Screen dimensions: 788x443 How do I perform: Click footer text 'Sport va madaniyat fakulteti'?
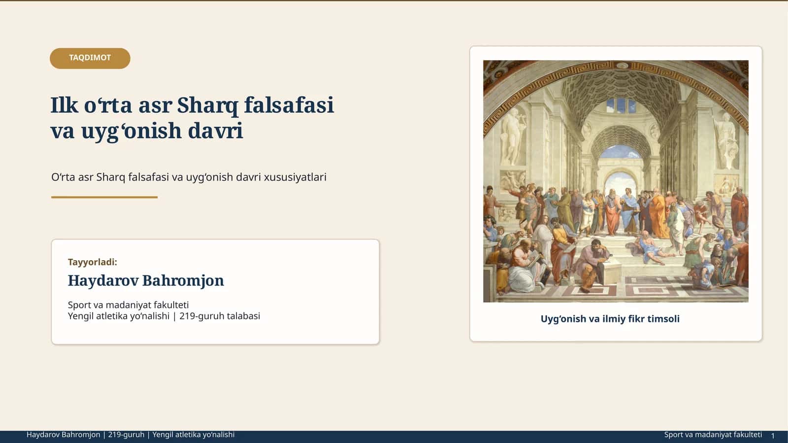coord(713,435)
